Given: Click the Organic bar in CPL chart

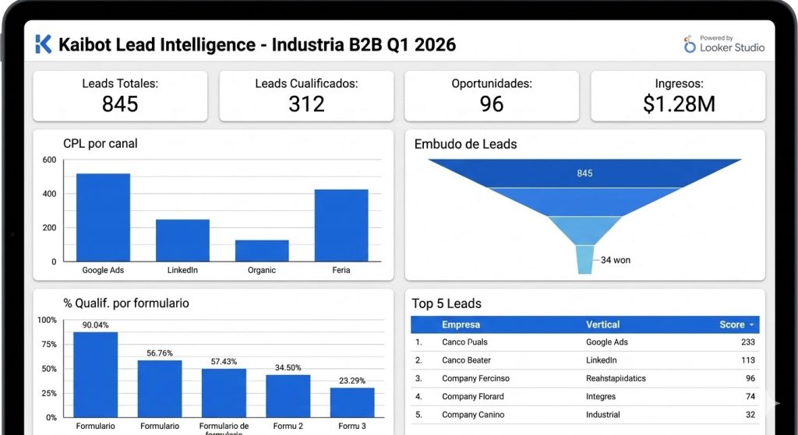Looking at the screenshot, I should [262, 251].
